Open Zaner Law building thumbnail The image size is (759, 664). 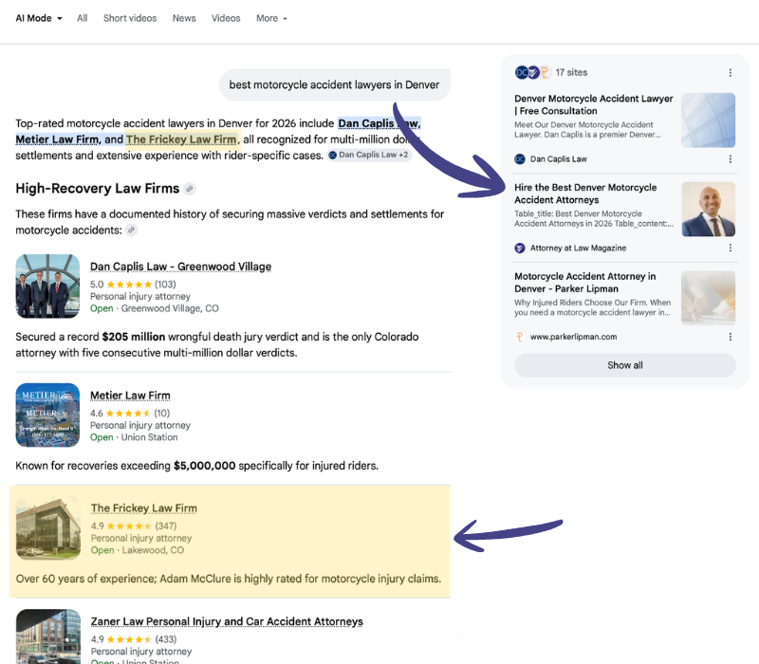(48, 636)
